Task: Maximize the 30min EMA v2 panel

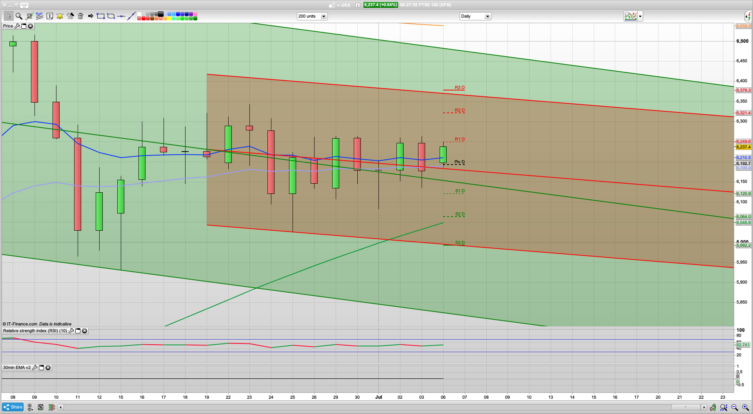Action: click(41, 367)
